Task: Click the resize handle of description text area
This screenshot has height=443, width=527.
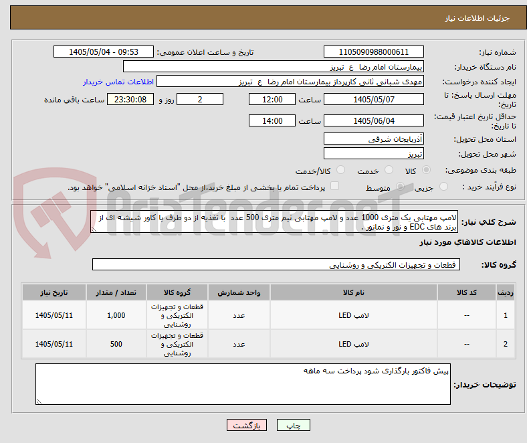Action: tap(94, 230)
